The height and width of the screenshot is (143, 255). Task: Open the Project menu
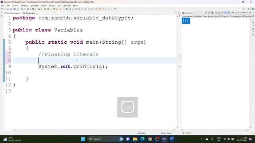point(52,6)
